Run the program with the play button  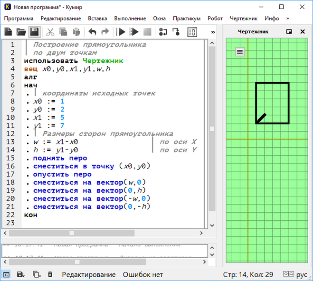coord(121,32)
